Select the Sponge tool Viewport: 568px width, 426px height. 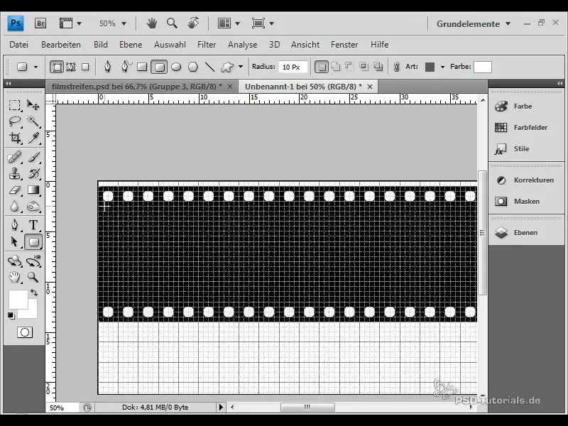tap(33, 207)
